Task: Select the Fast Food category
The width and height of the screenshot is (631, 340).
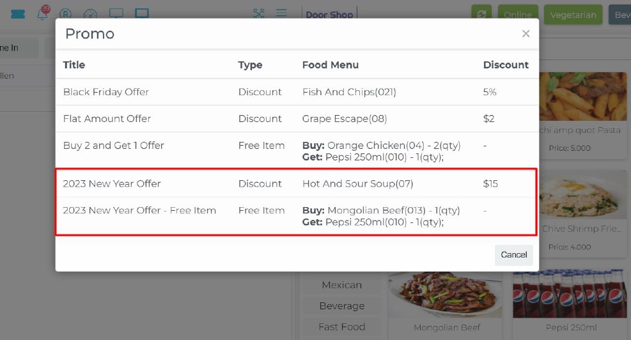Action: point(341,327)
